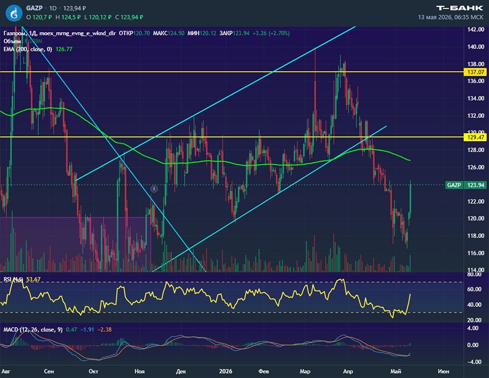Click the 142.00 price axis label

pos(476,30)
